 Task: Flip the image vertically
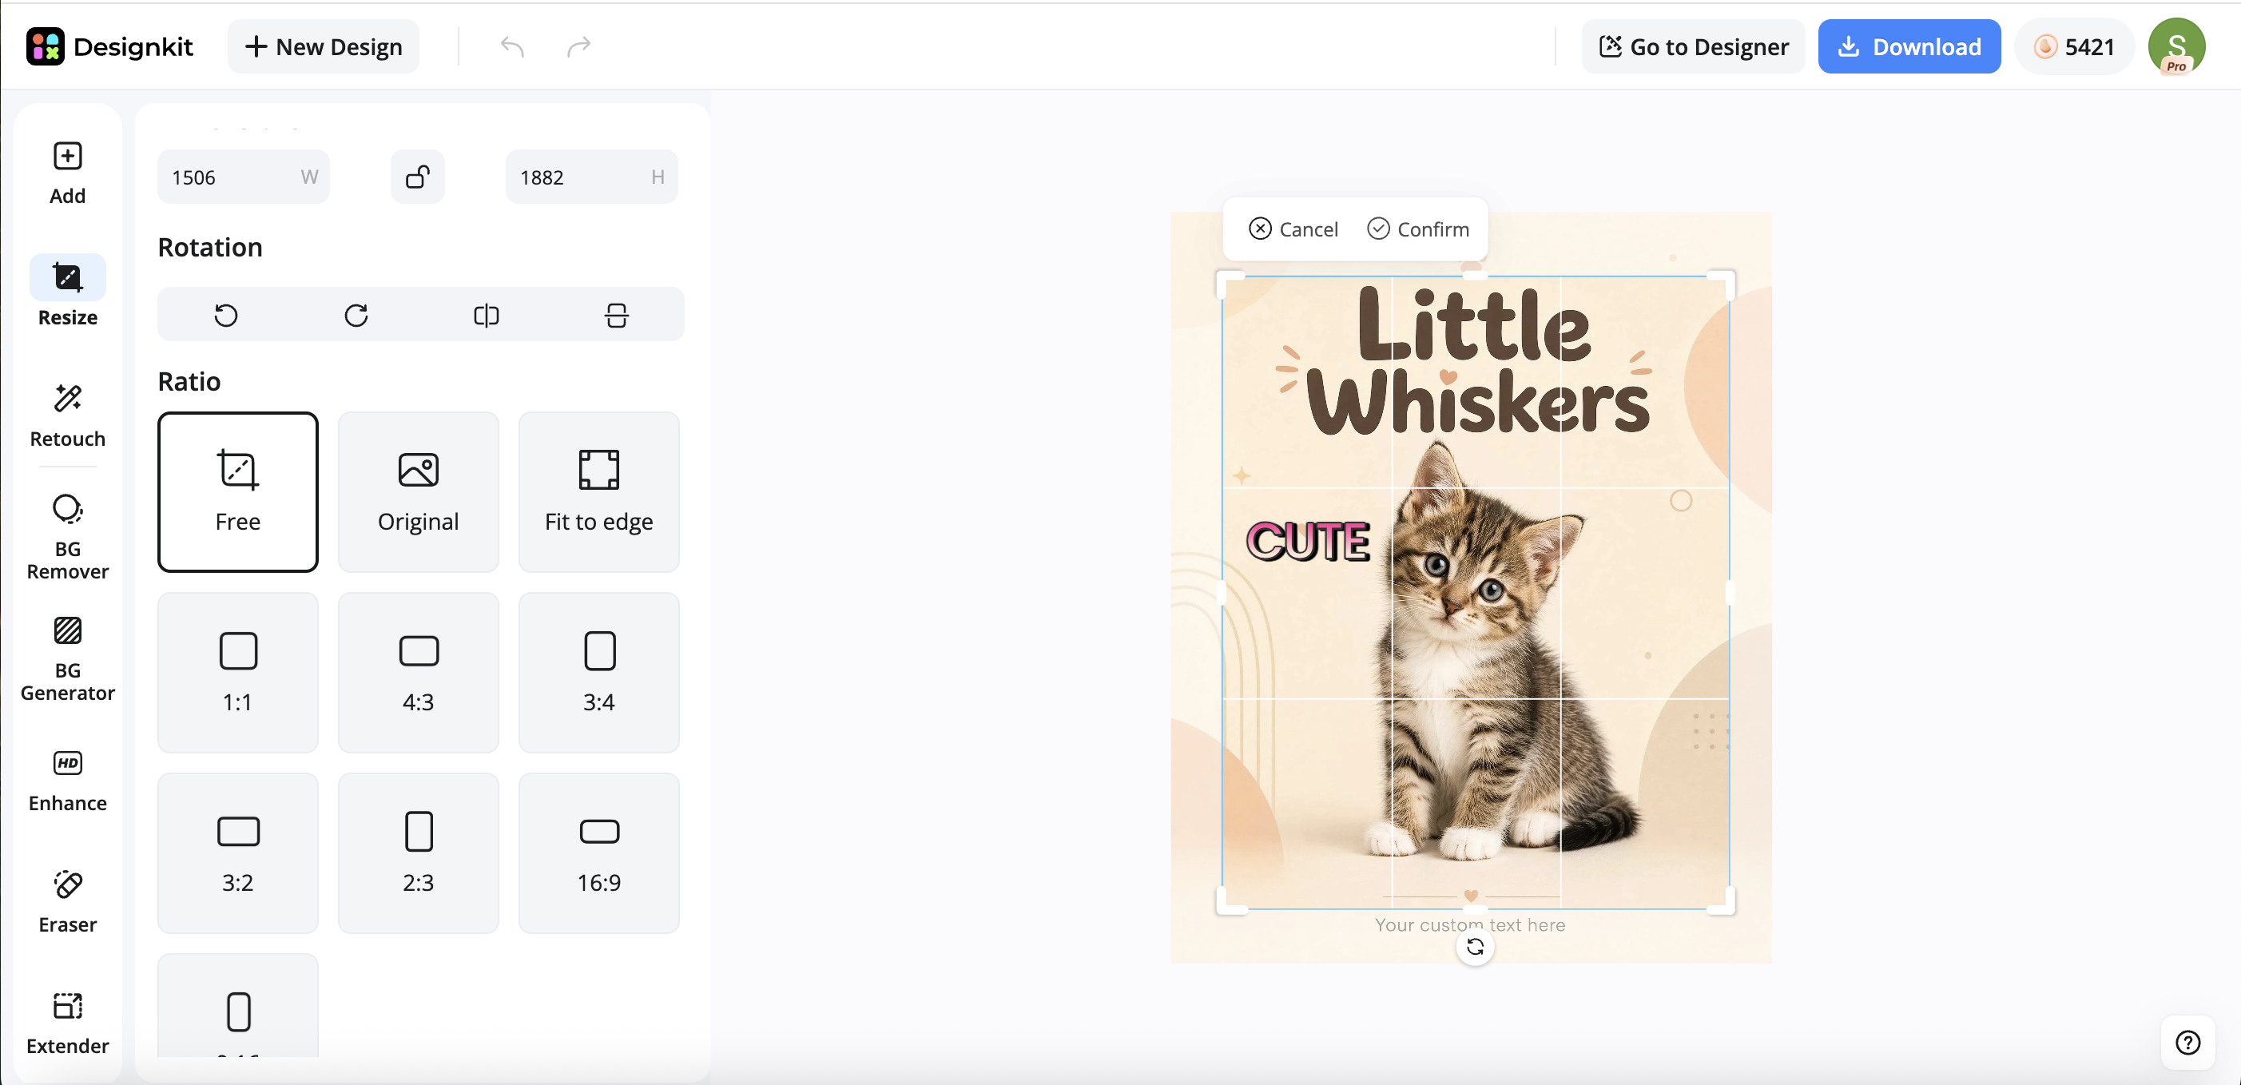pyautogui.click(x=617, y=314)
